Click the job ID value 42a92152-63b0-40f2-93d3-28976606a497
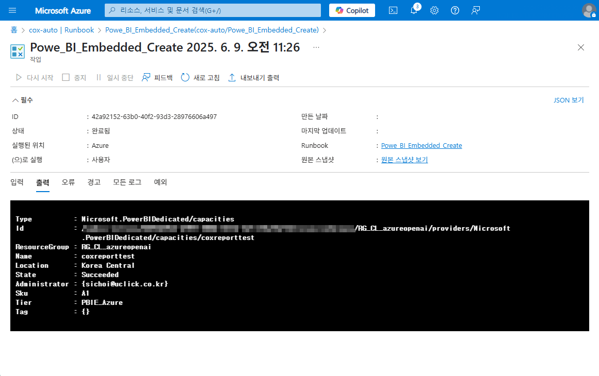This screenshot has height=376, width=599. click(x=154, y=117)
